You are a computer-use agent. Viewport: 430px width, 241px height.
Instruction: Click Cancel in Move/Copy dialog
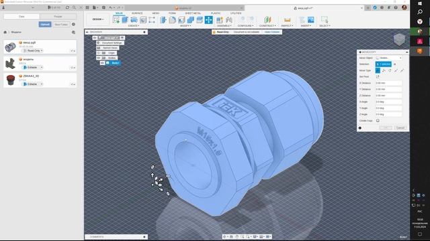point(400,128)
